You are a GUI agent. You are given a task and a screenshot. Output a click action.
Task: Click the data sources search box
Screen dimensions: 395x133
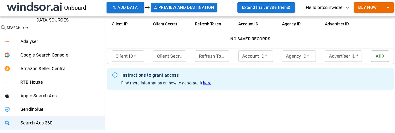point(62,28)
